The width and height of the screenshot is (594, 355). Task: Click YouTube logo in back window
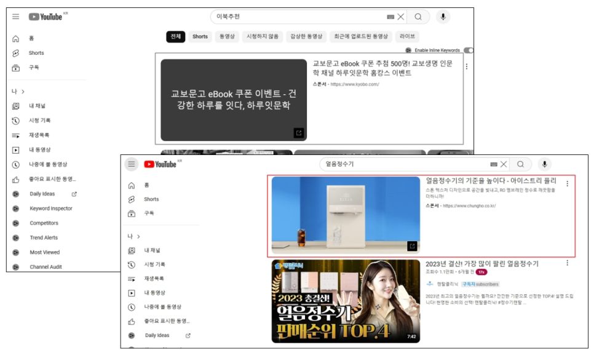[46, 17]
